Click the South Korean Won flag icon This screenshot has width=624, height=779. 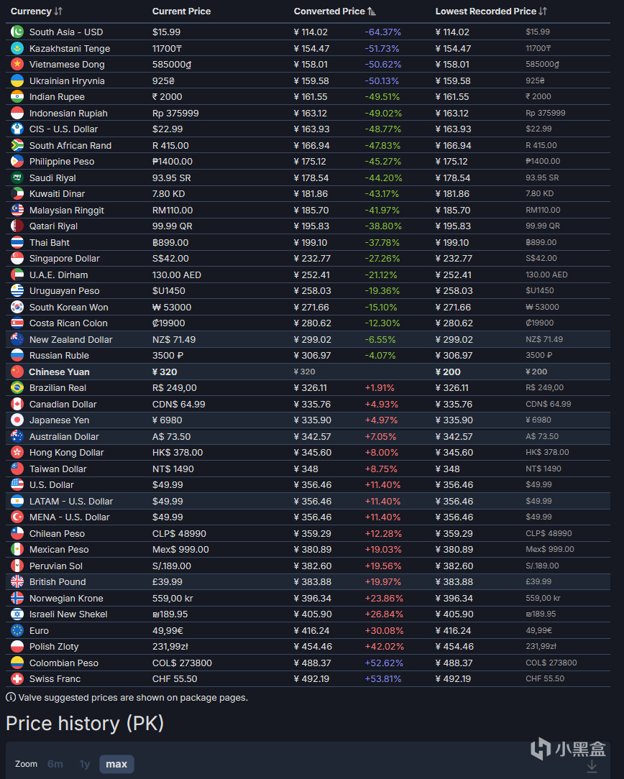pos(17,307)
